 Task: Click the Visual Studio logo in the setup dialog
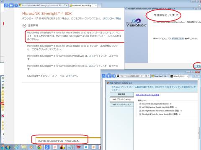(137, 23)
